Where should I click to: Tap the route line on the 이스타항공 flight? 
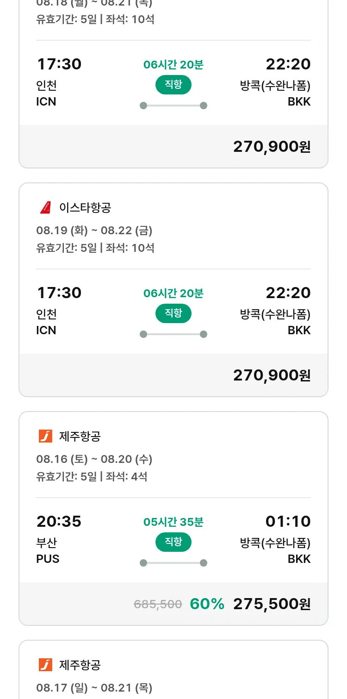173,334
